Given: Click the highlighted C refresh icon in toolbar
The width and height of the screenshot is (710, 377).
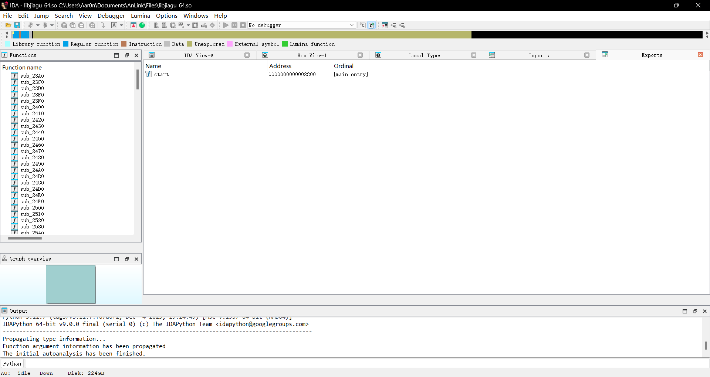Looking at the screenshot, I should (372, 25).
